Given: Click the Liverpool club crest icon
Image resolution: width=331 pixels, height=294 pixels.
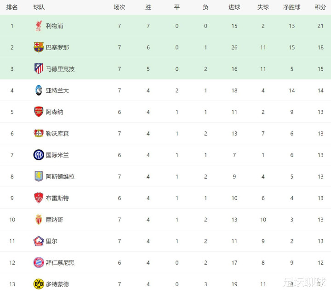Looking at the screenshot, I should [39, 26].
